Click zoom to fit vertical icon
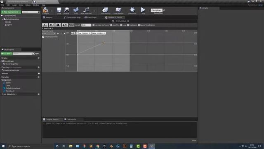This screenshot has width=264, height=149. 75,33
